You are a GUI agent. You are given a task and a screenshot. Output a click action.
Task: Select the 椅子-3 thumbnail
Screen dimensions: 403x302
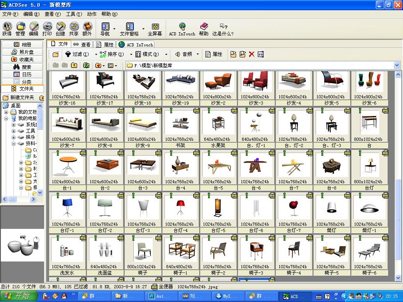(256, 255)
